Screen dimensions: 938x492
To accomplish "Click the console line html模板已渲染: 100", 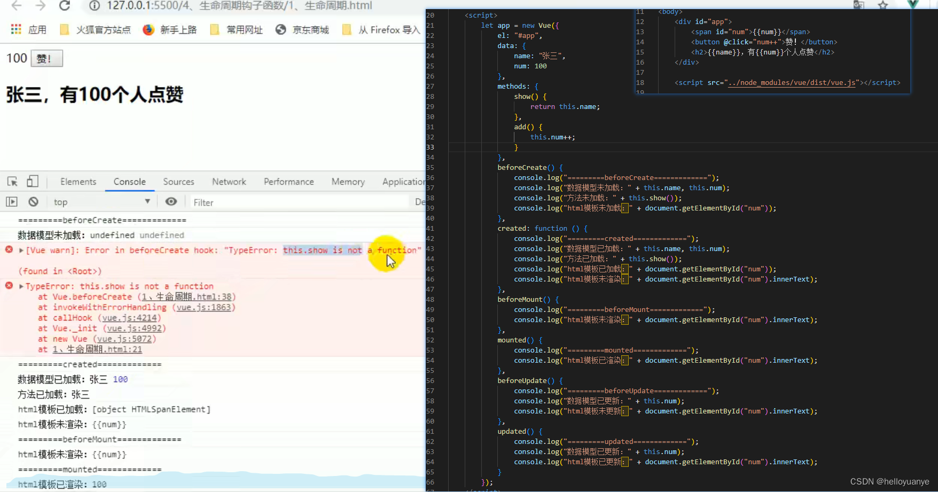I will (62, 485).
